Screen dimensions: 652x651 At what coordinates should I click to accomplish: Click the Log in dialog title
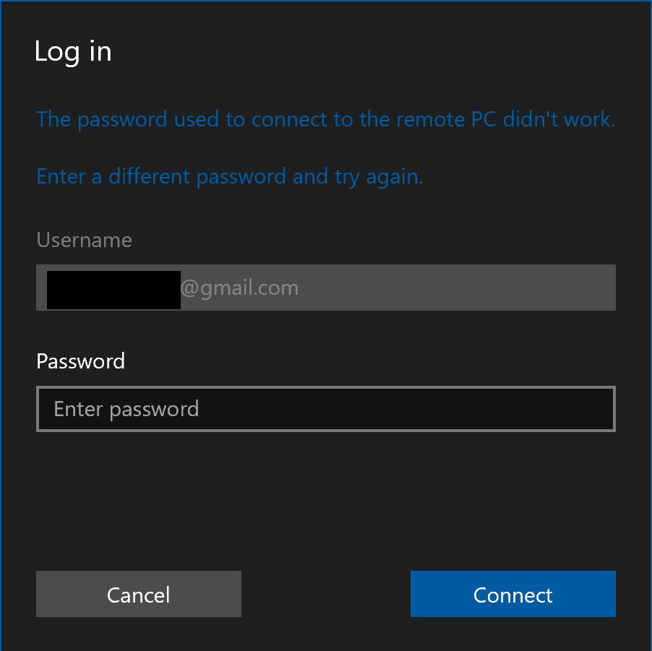pyautogui.click(x=72, y=51)
